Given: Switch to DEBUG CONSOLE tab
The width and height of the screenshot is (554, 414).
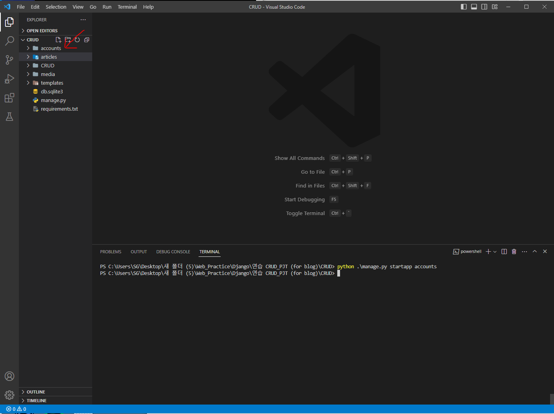Looking at the screenshot, I should [x=173, y=252].
